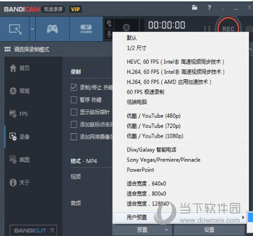
Task: Switch to game recording mode gamepad icon
Action: pos(53,29)
